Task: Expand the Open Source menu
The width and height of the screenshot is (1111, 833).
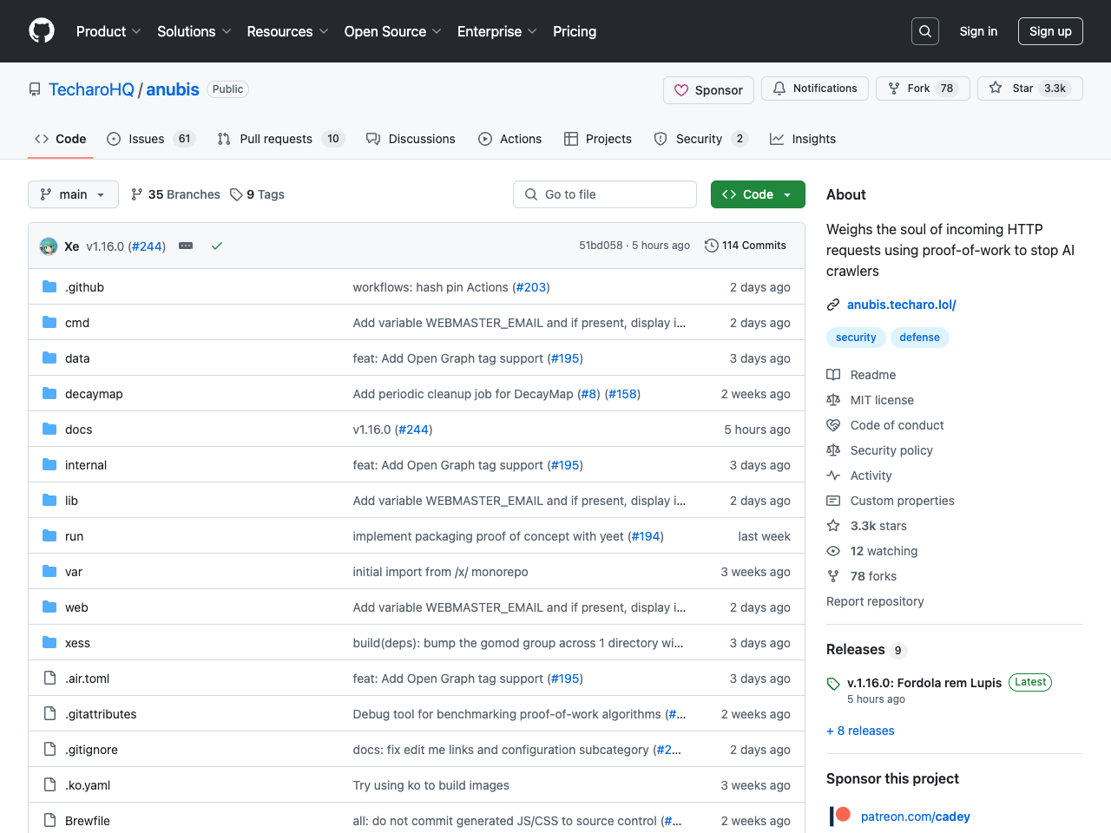Action: coord(393,31)
